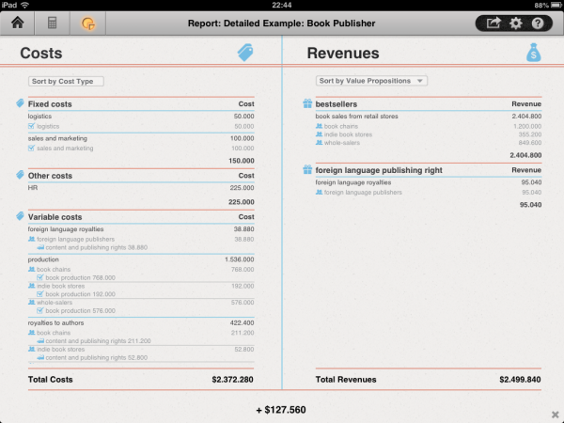The height and width of the screenshot is (423, 564).
Task: Open the calculator view
Action: tap(53, 23)
